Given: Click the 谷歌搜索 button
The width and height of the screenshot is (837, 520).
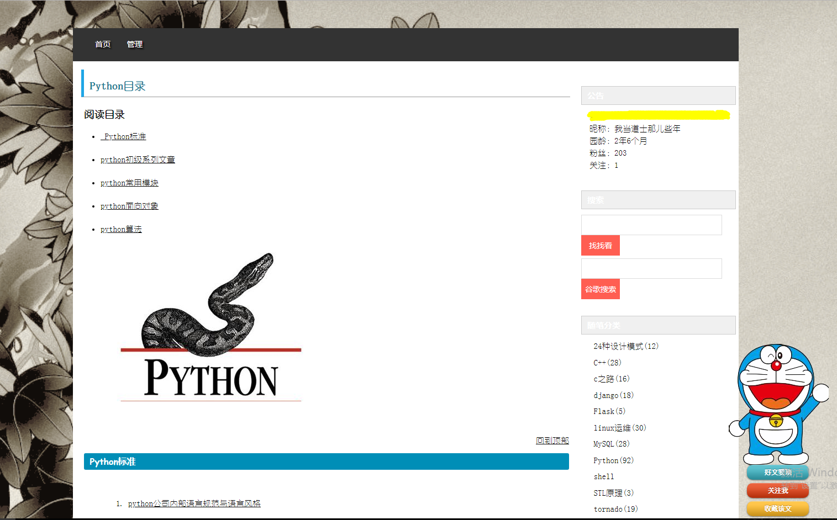Looking at the screenshot, I should [x=601, y=289].
